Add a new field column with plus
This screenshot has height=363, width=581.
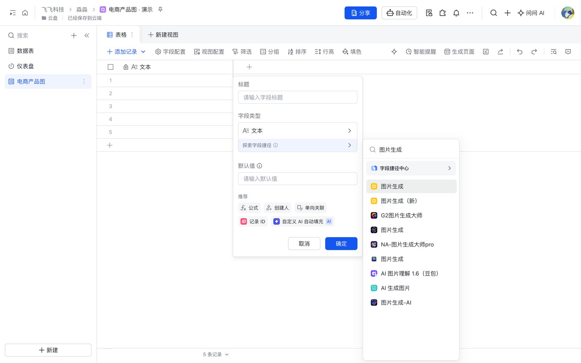coord(249,67)
